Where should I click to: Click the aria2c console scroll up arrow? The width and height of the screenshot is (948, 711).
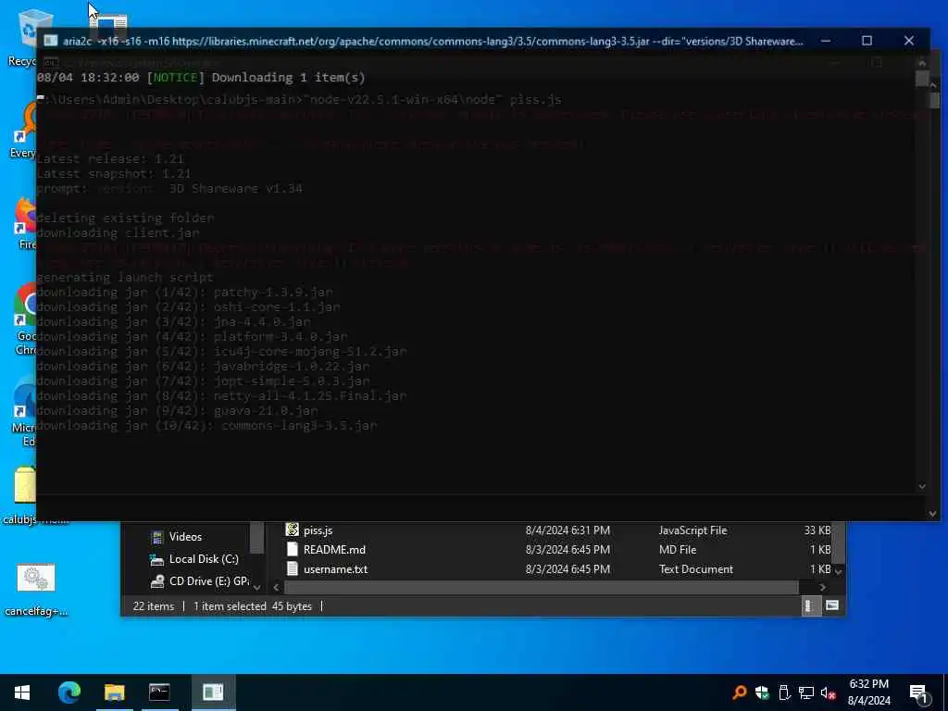(921, 62)
